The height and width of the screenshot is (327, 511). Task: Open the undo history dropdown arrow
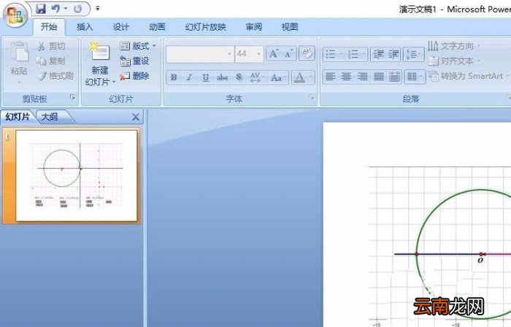point(66,9)
